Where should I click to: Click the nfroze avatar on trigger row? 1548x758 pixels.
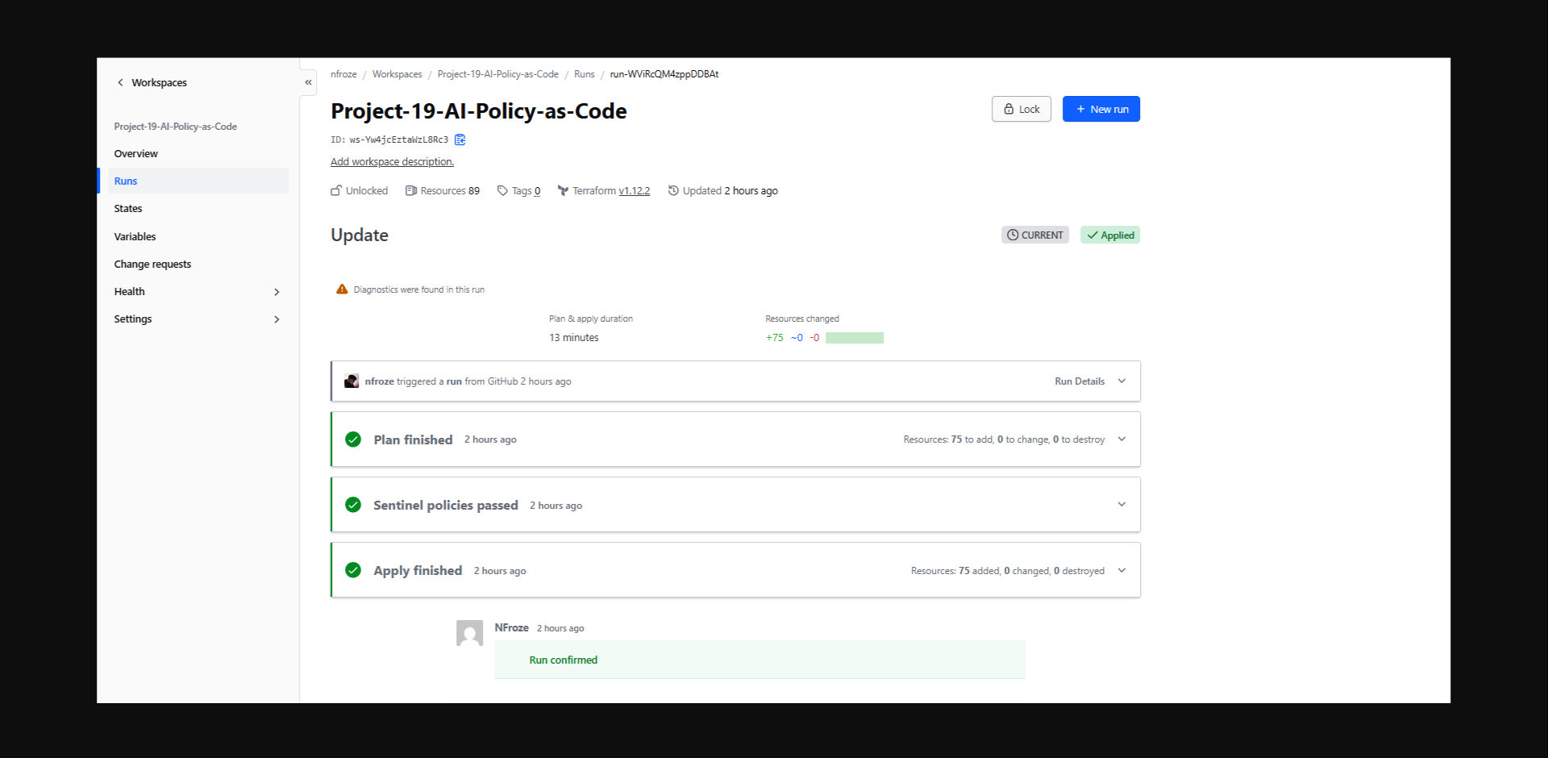(351, 381)
